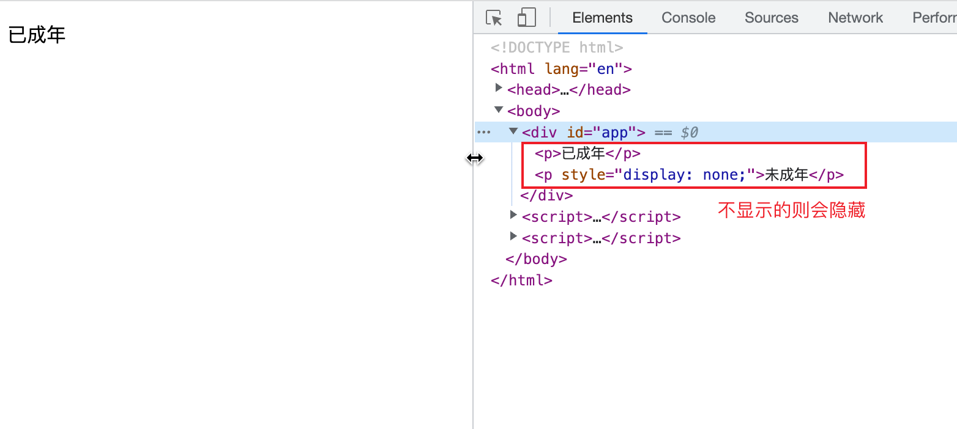
Task: Collapse the body element node
Action: pyautogui.click(x=499, y=110)
